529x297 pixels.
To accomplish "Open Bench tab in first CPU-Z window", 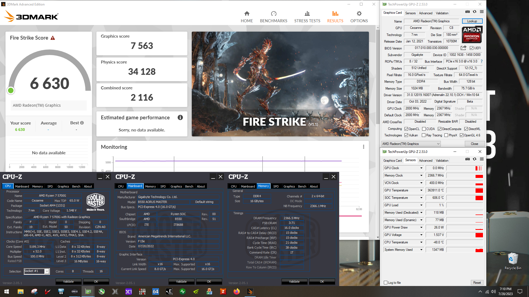I will 76,186.
